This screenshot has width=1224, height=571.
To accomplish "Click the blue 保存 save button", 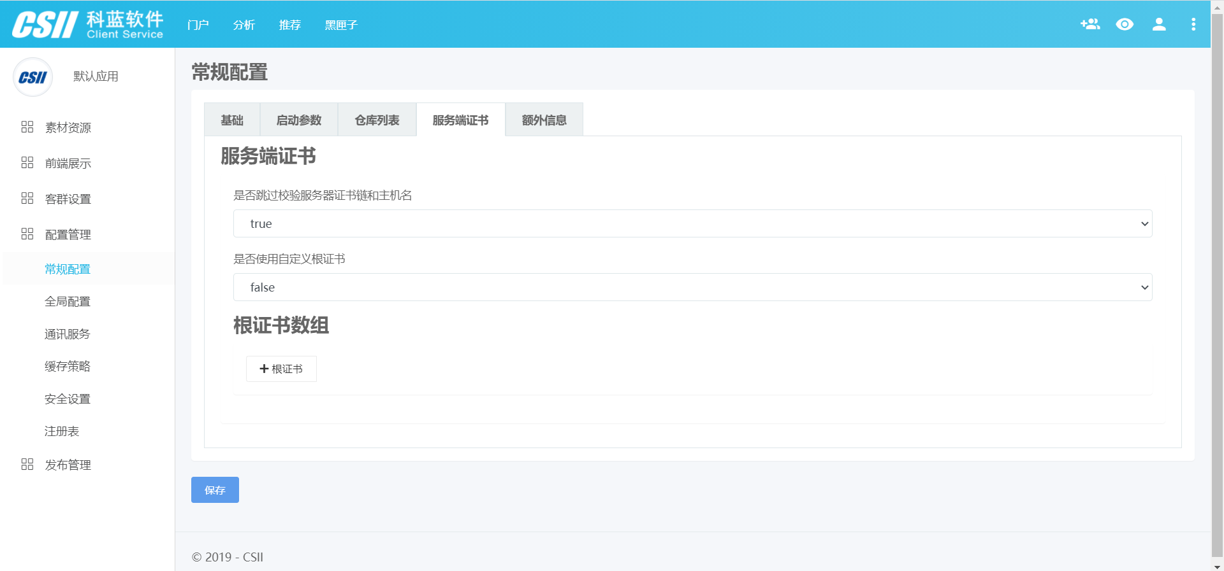I will tap(215, 490).
